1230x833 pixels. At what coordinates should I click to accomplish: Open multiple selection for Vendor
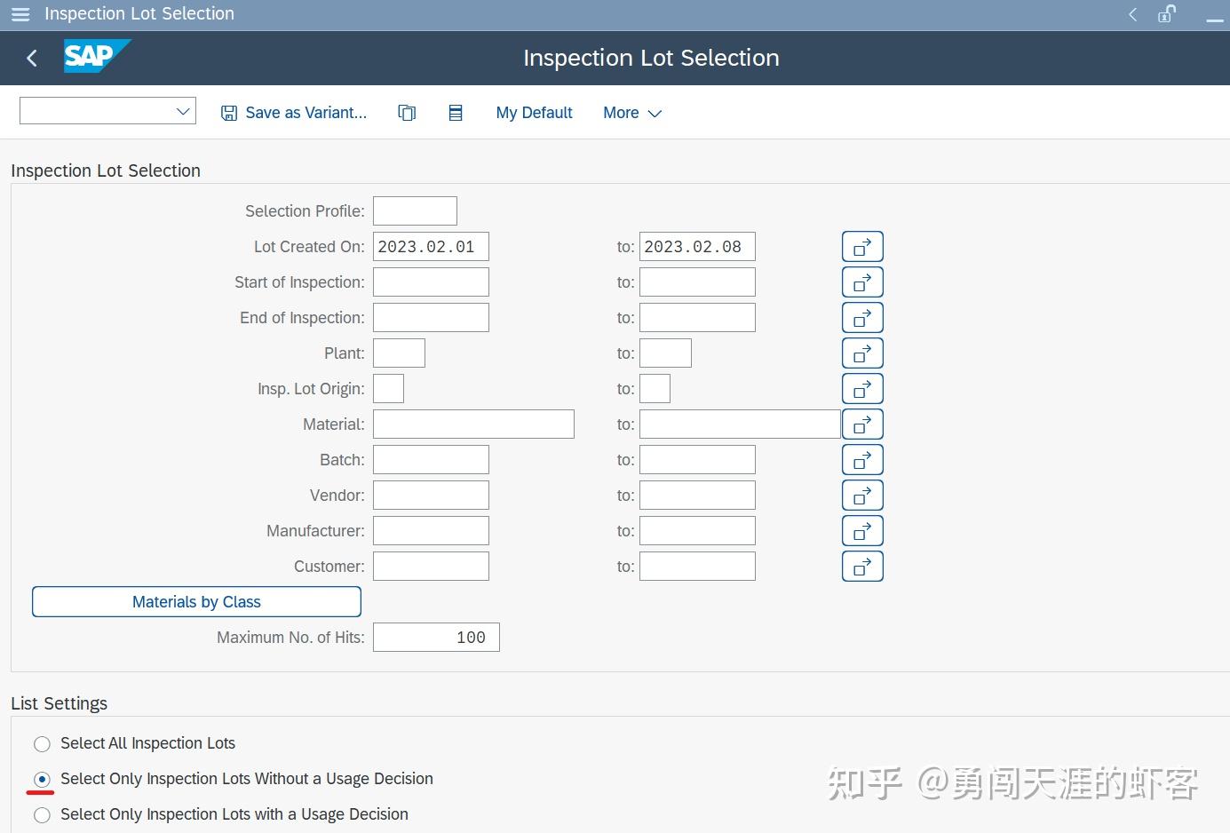click(x=861, y=495)
